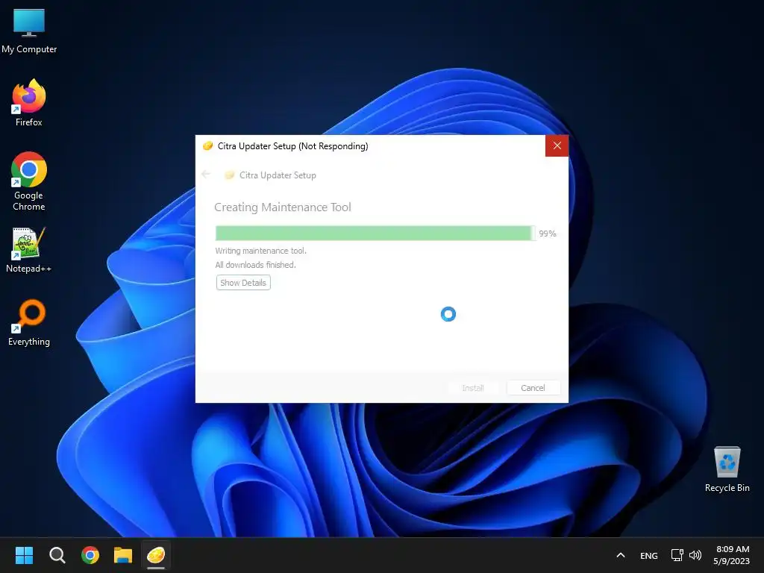Click the 'All downloads finished.' text

click(255, 265)
